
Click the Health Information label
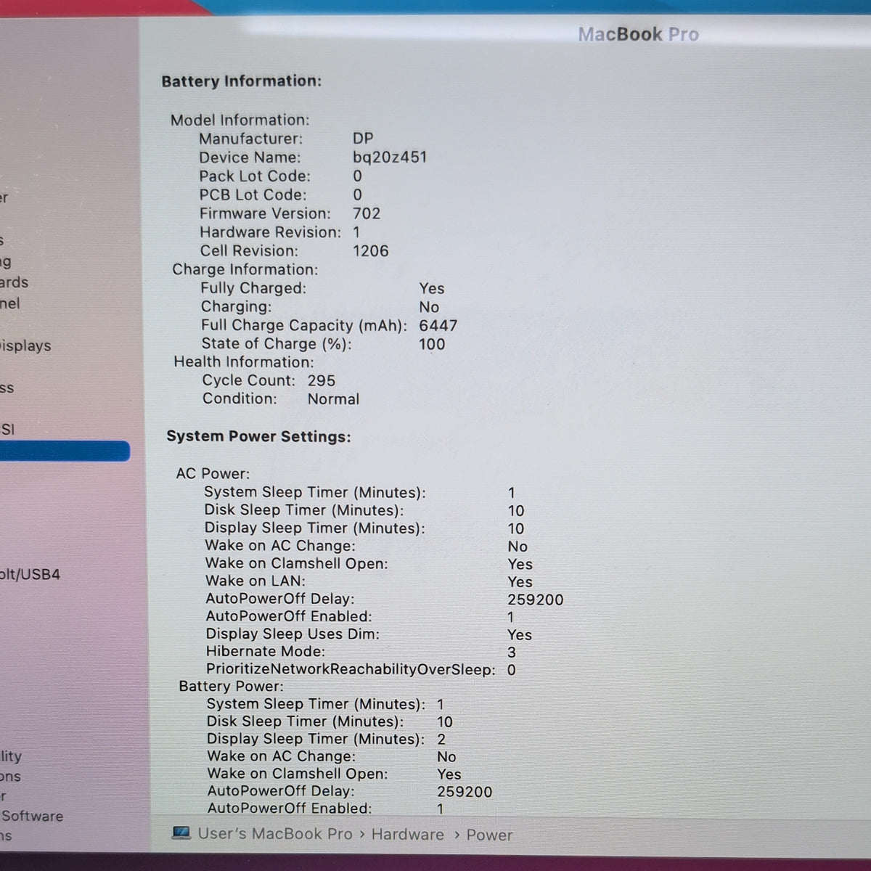(244, 362)
